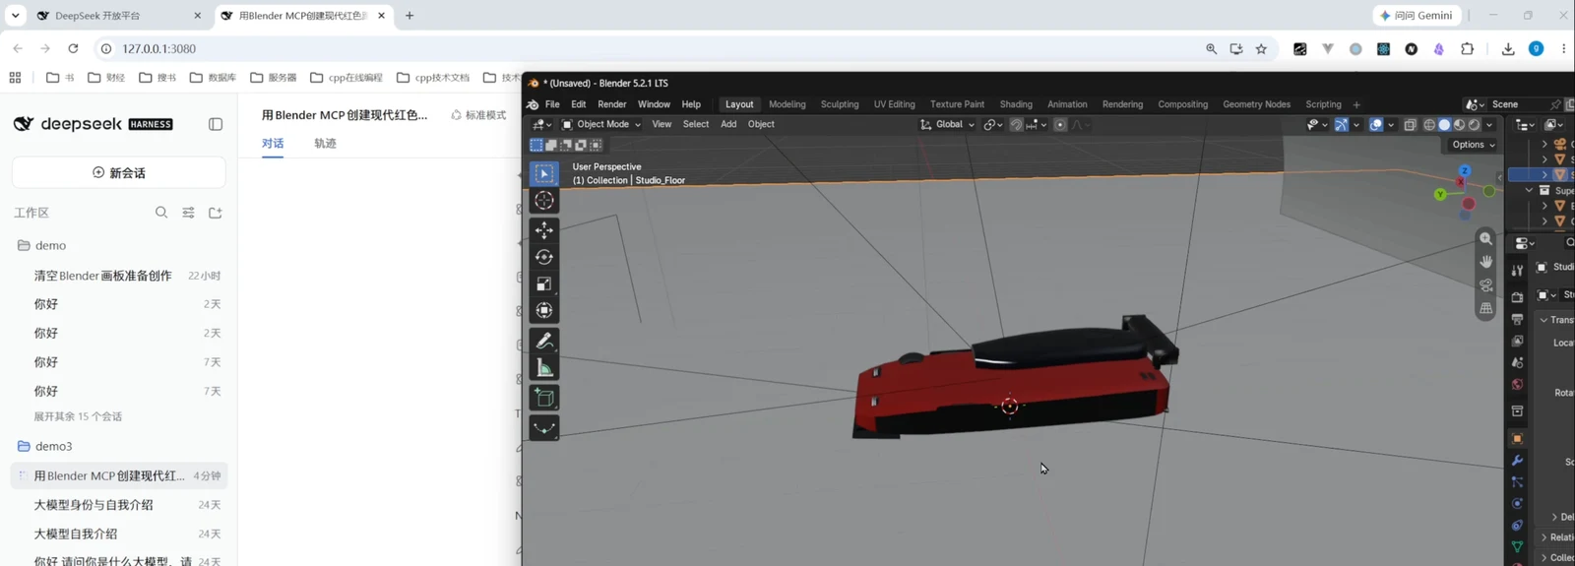1575x566 pixels.
Task: Switch to Wireframe viewport shading
Action: pos(1429,125)
